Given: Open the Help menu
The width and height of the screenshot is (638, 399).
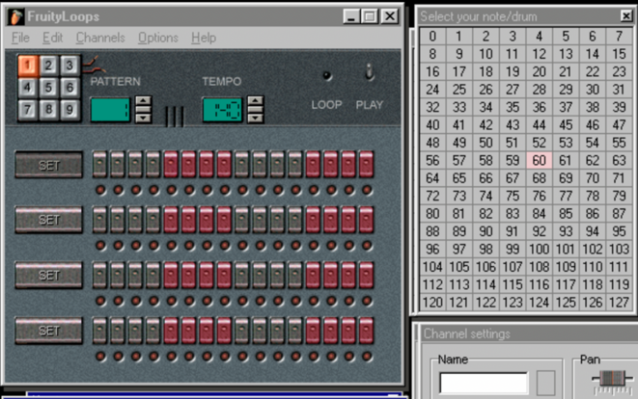Looking at the screenshot, I should click(x=204, y=38).
